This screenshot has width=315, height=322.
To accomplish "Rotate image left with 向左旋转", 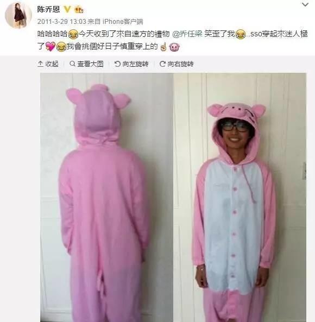I will [131, 64].
